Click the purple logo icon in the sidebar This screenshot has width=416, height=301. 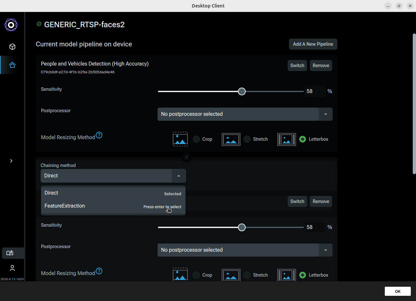point(11,25)
